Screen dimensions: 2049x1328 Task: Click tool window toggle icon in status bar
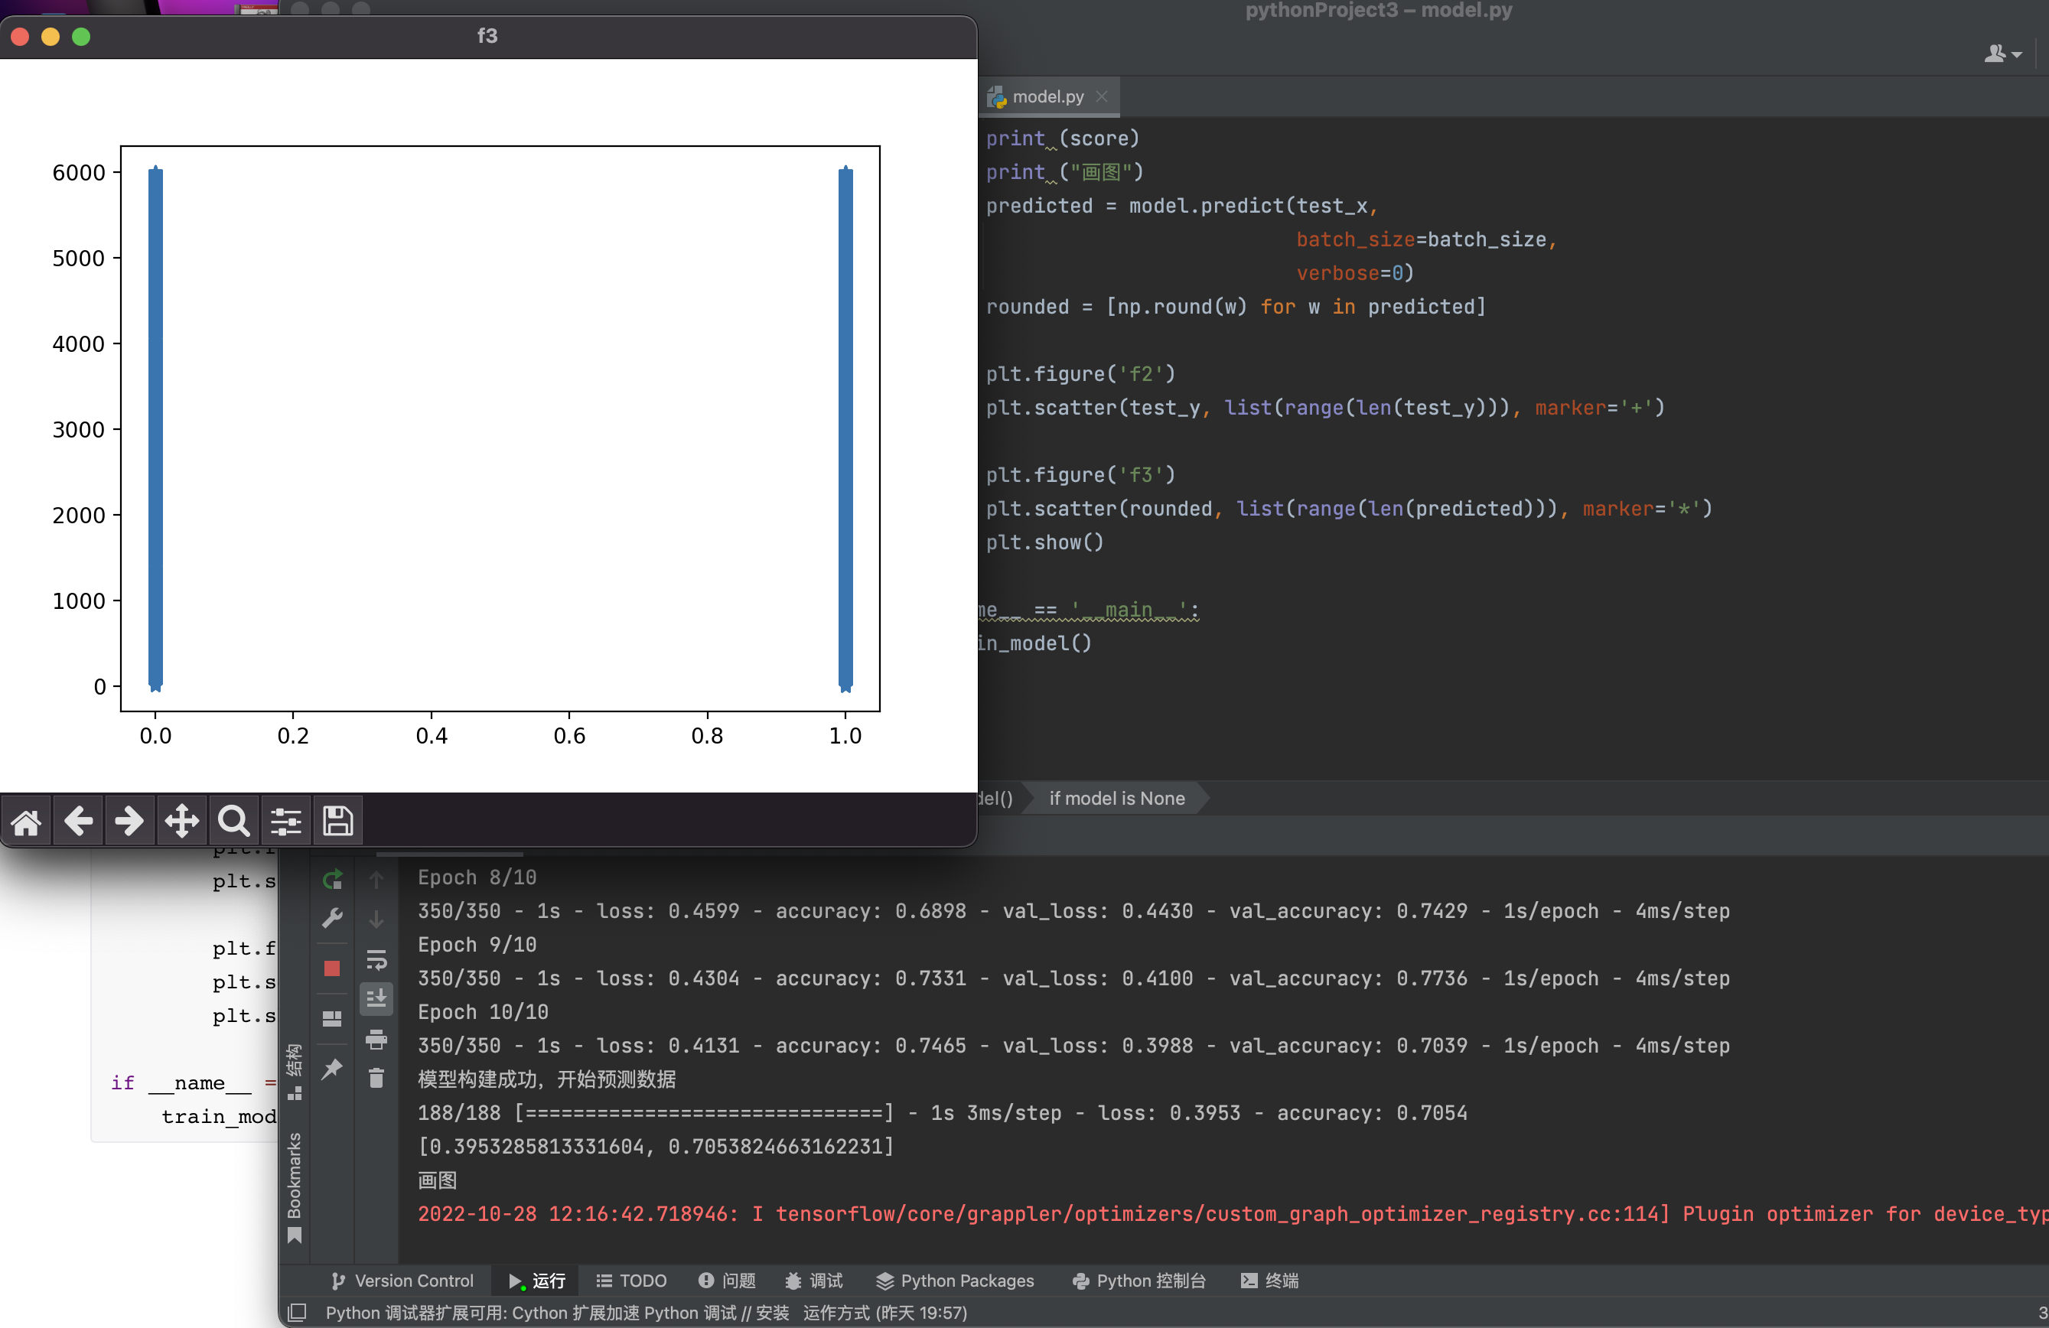coord(297,1313)
